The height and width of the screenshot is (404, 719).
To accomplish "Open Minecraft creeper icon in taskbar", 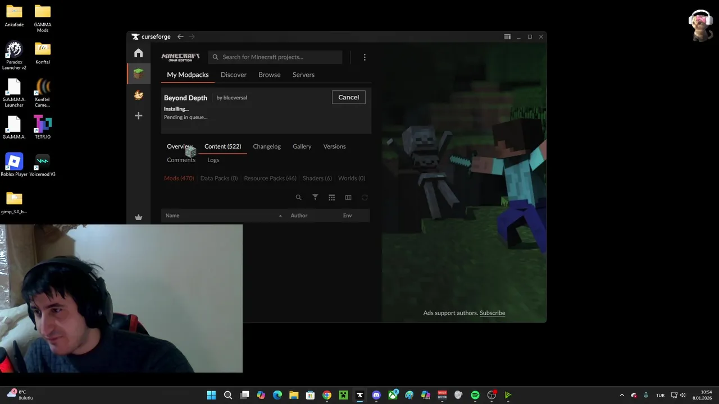I will (343, 395).
